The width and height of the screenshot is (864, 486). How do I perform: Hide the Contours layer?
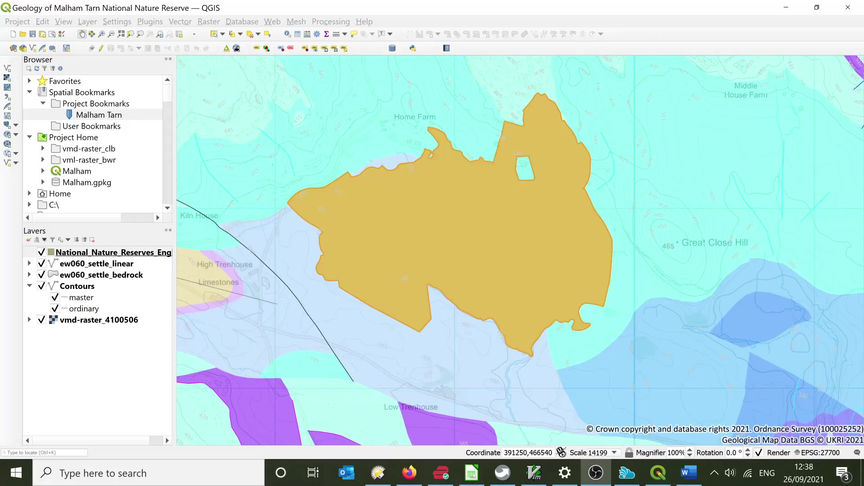coord(41,286)
